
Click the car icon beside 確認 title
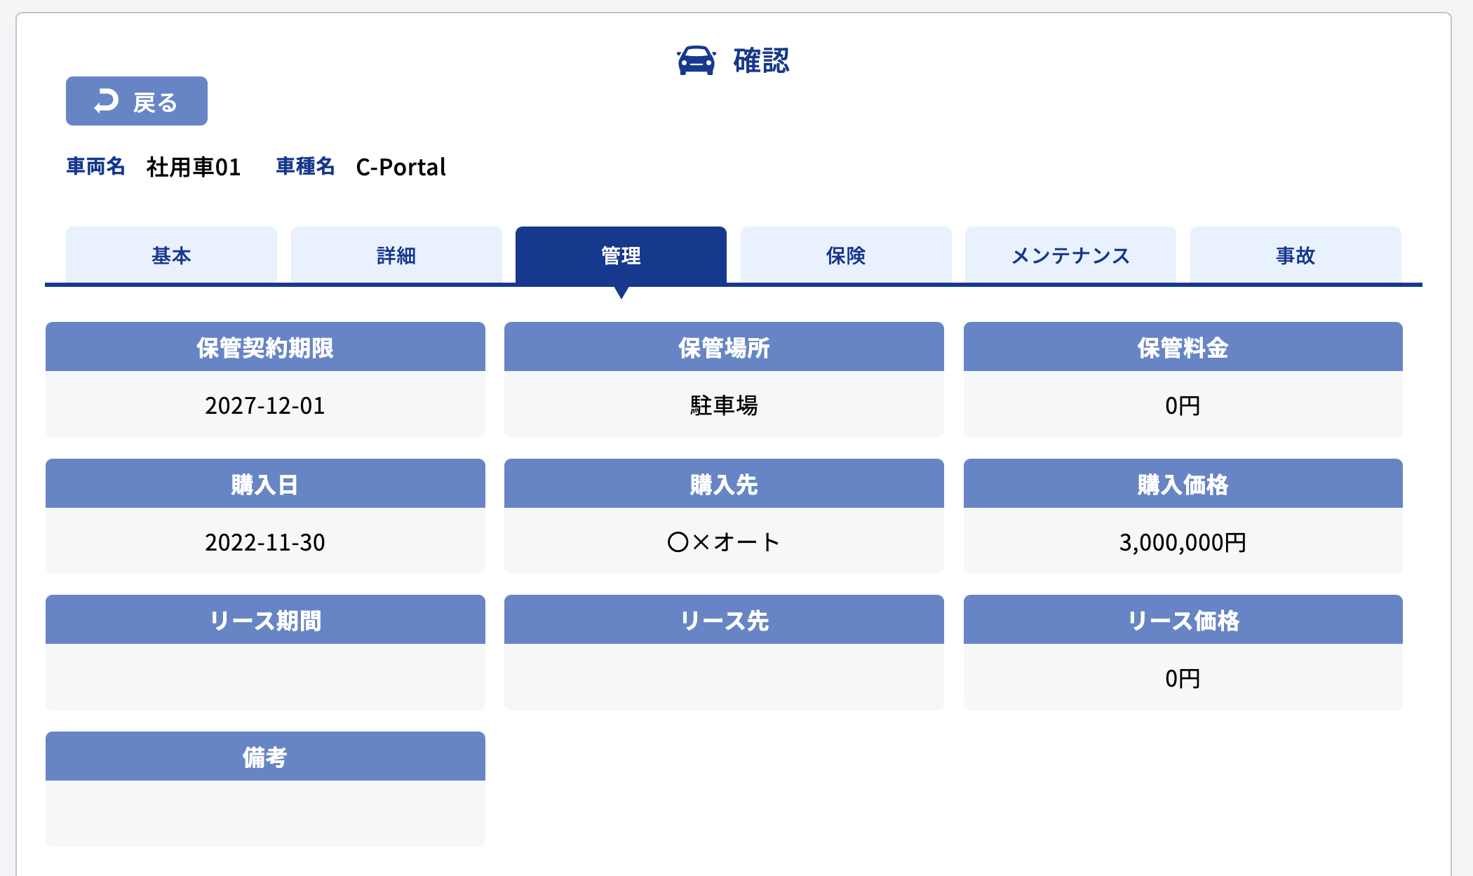696,61
